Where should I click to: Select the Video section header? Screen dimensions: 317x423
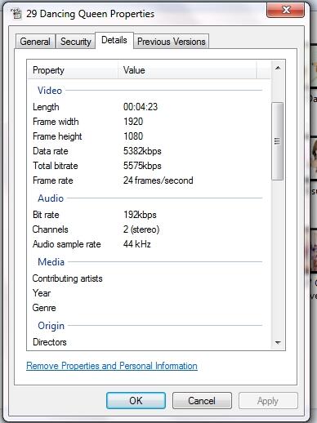pyautogui.click(x=50, y=91)
